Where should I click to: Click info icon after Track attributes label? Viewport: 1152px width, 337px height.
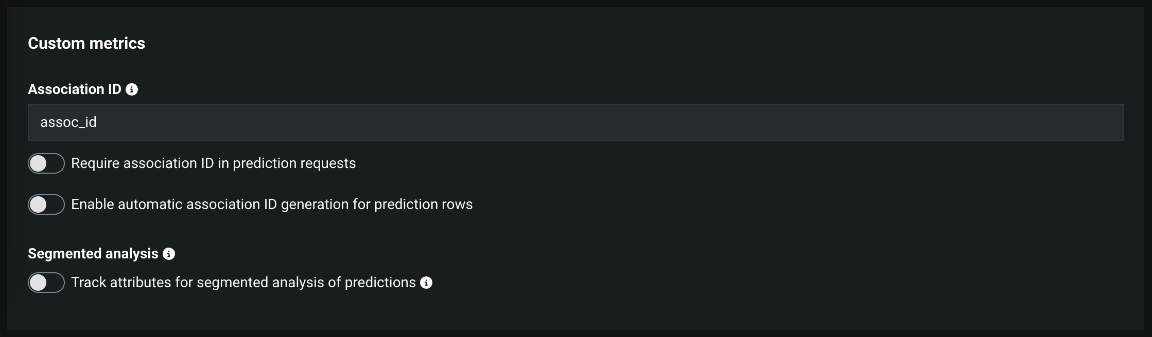tap(426, 283)
